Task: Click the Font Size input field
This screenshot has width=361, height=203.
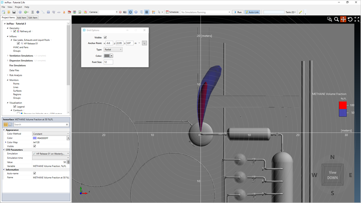Action: pos(108,62)
